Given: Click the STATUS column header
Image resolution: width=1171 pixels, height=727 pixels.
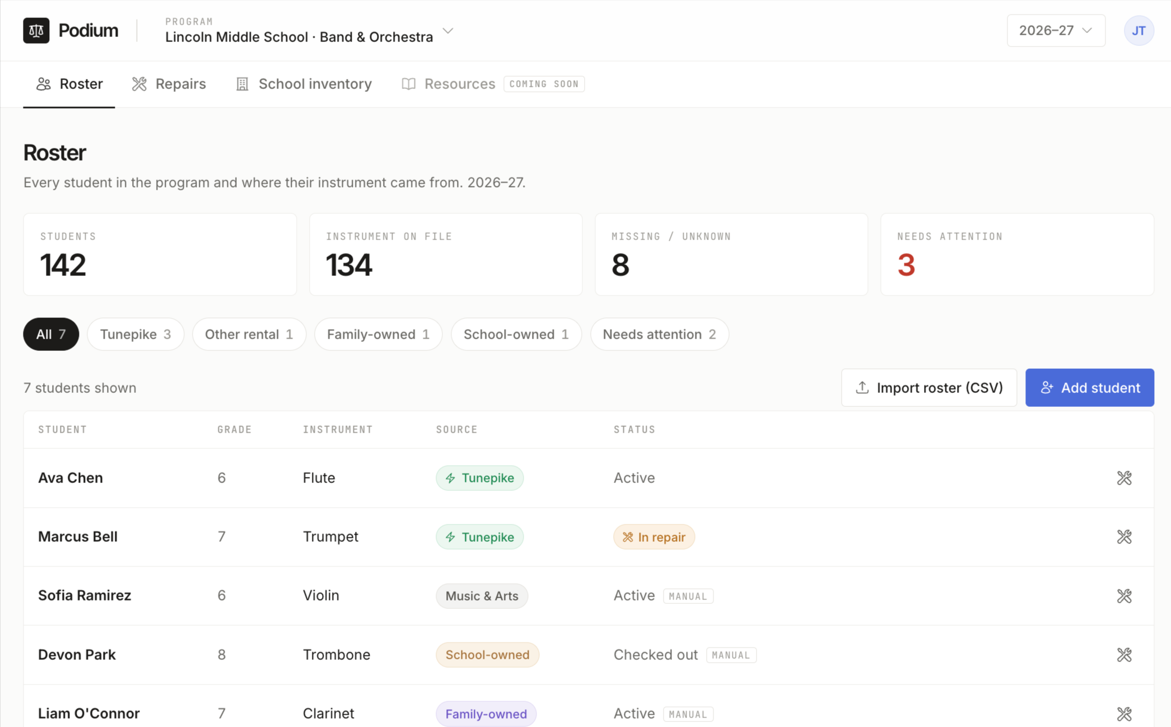Looking at the screenshot, I should point(635,429).
